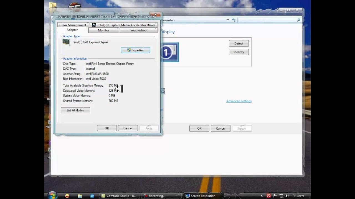Viewport: 355px width, 199px height.
Task: Minimize the Screen Resolution window
Action: (282, 10)
